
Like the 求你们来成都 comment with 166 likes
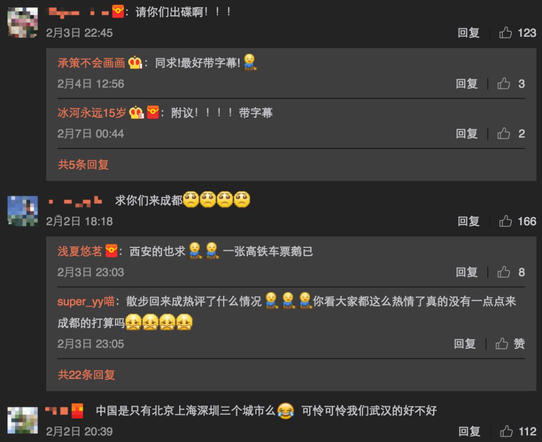(505, 221)
